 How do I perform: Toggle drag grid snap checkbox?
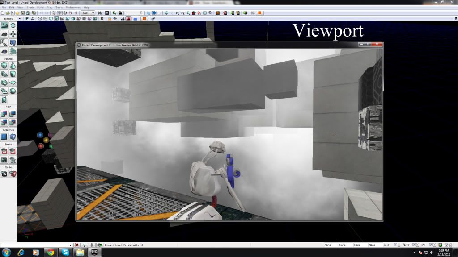(395, 245)
